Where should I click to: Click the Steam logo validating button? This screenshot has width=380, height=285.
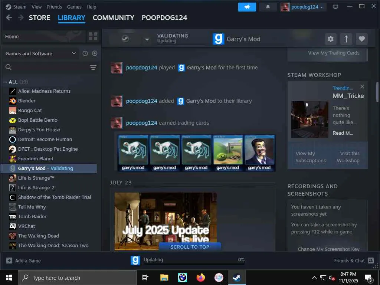(x=125, y=39)
